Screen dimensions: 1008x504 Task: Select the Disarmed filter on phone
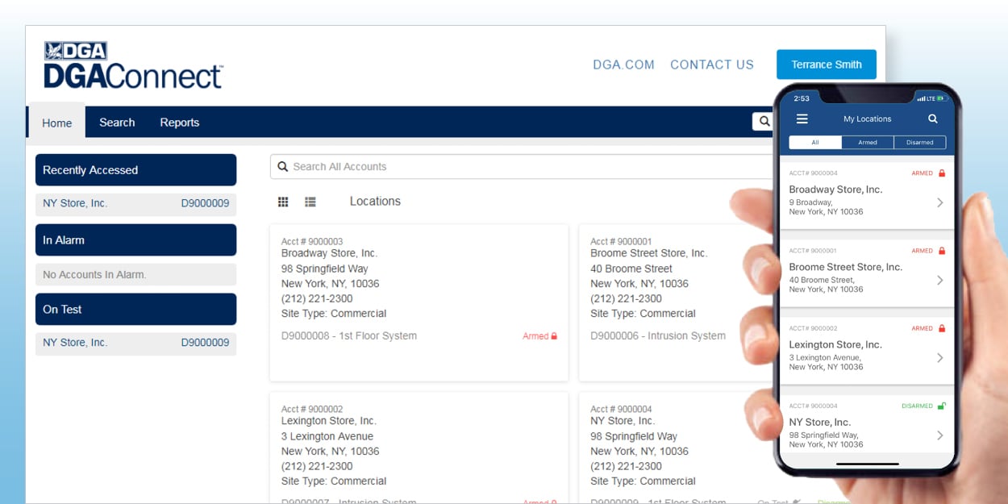point(919,143)
